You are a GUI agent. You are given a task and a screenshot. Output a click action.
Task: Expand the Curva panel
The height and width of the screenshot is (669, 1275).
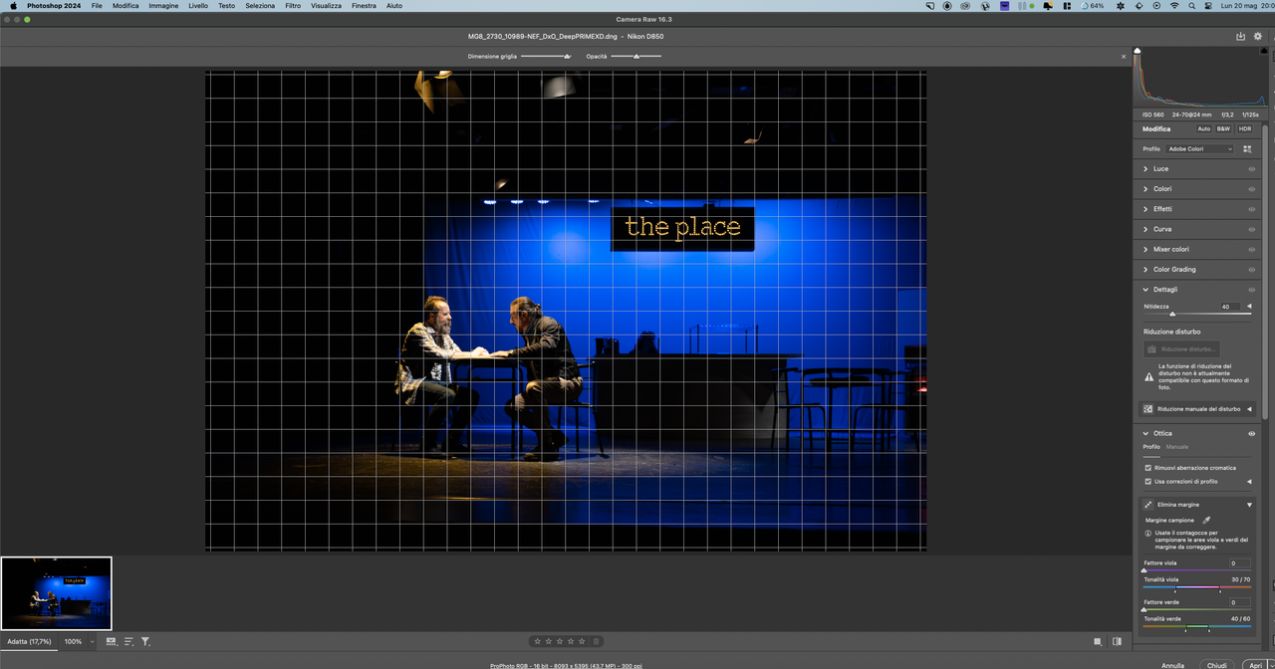pos(1147,229)
